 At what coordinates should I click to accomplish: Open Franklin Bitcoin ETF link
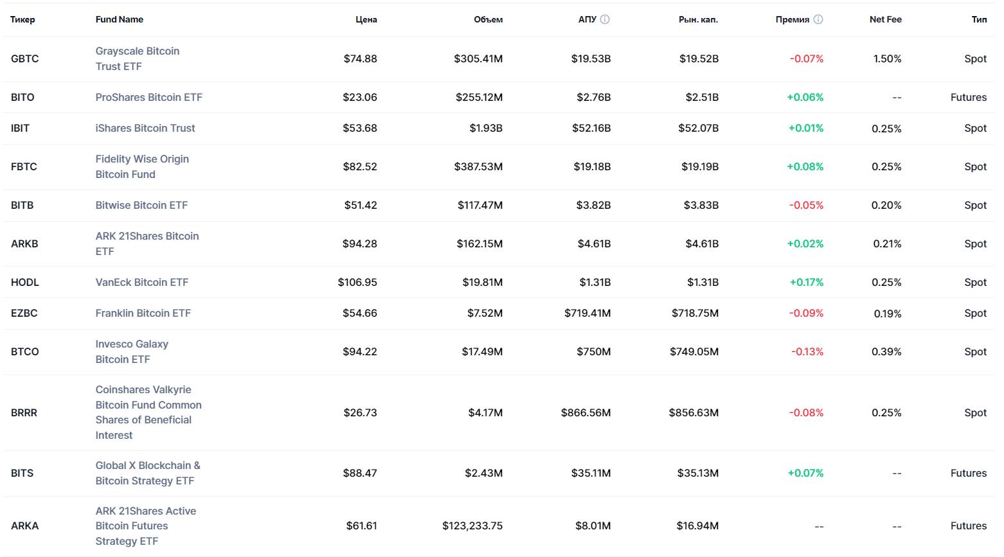pos(143,313)
